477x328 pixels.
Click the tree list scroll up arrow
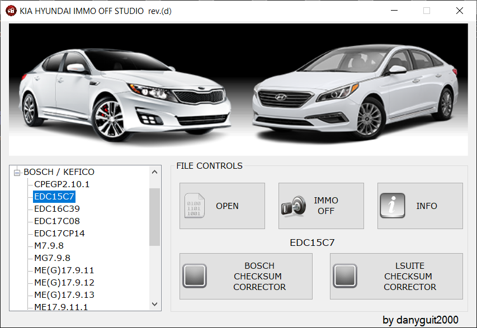click(x=154, y=172)
